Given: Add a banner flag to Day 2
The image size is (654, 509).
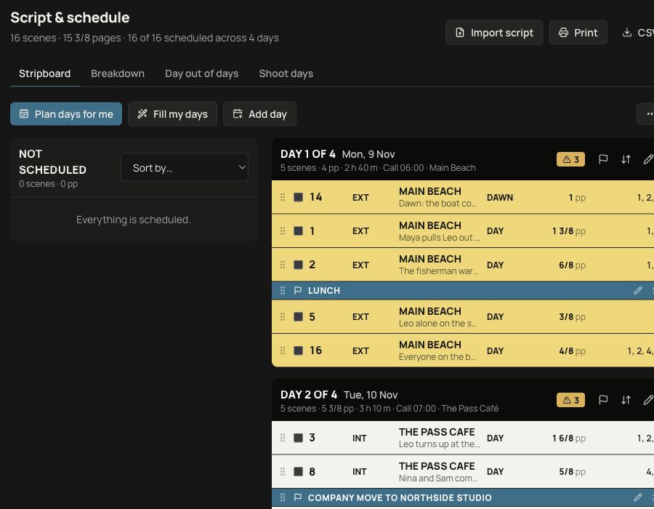Looking at the screenshot, I should 603,400.
